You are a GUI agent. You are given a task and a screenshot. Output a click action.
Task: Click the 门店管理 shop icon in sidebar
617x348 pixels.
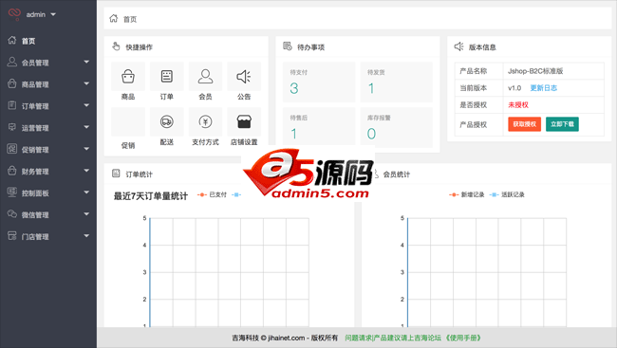click(12, 235)
